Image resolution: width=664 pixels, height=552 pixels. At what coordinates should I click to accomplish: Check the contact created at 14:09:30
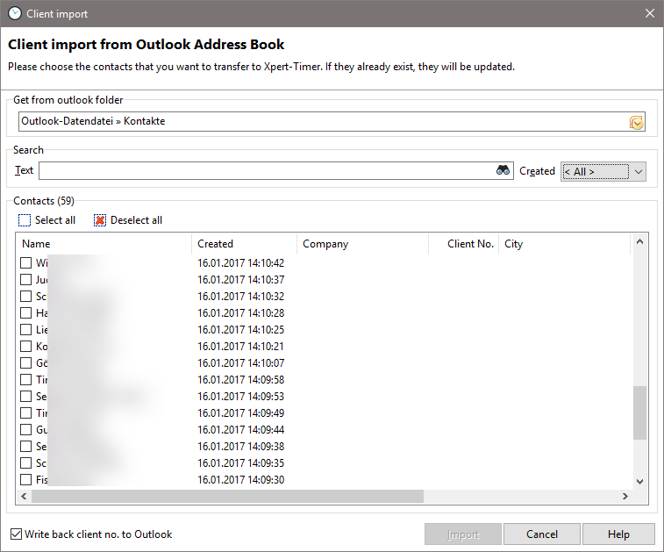coord(26,480)
